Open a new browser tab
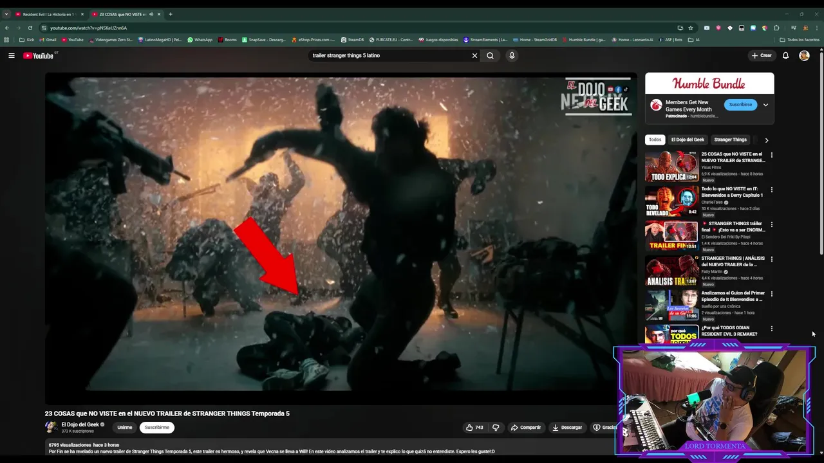Image resolution: width=824 pixels, height=463 pixels. tap(170, 14)
